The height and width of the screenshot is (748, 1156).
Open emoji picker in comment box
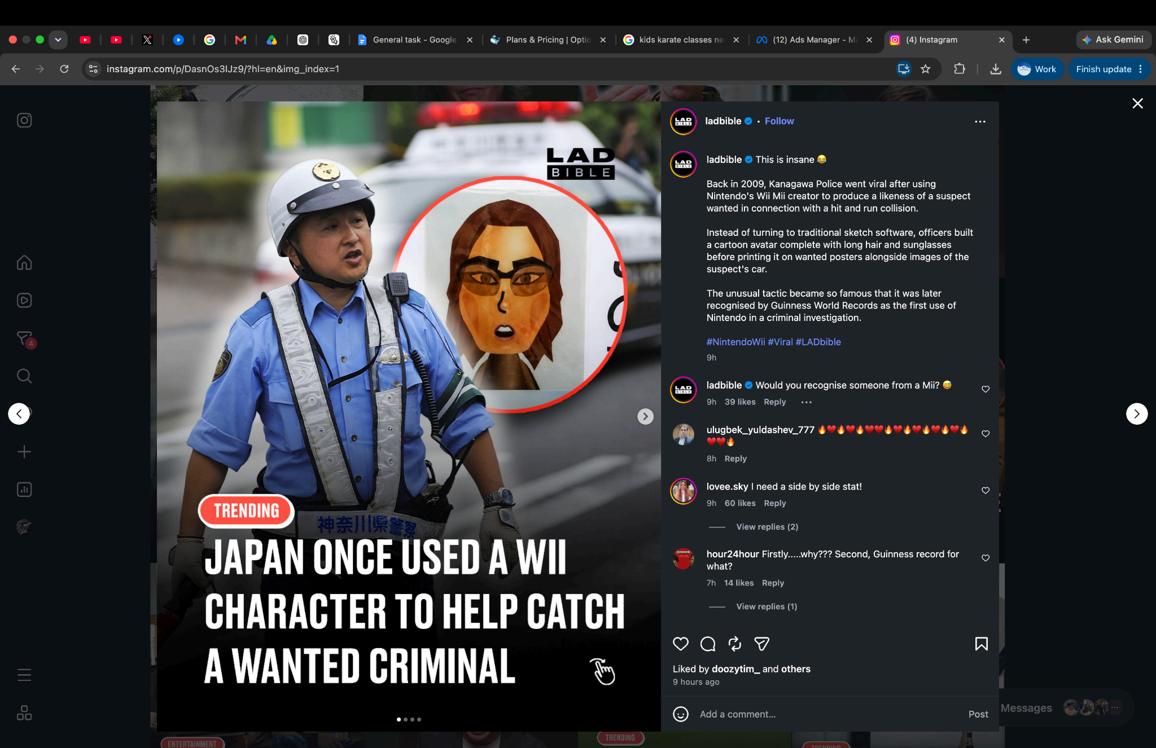pyautogui.click(x=681, y=714)
